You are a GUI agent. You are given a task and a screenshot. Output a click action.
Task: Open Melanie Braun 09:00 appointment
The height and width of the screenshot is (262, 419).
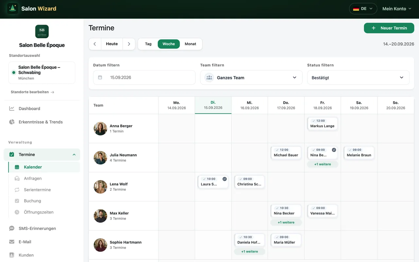pos(359,153)
